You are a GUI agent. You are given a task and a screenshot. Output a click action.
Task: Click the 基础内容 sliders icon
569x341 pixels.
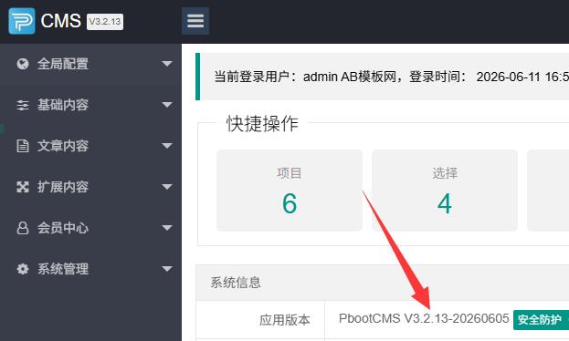pyautogui.click(x=23, y=105)
